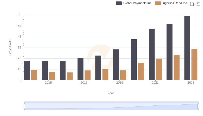Select the 2016 Global Payments bar
Screen dimensions: 203x116
tap(63, 70)
